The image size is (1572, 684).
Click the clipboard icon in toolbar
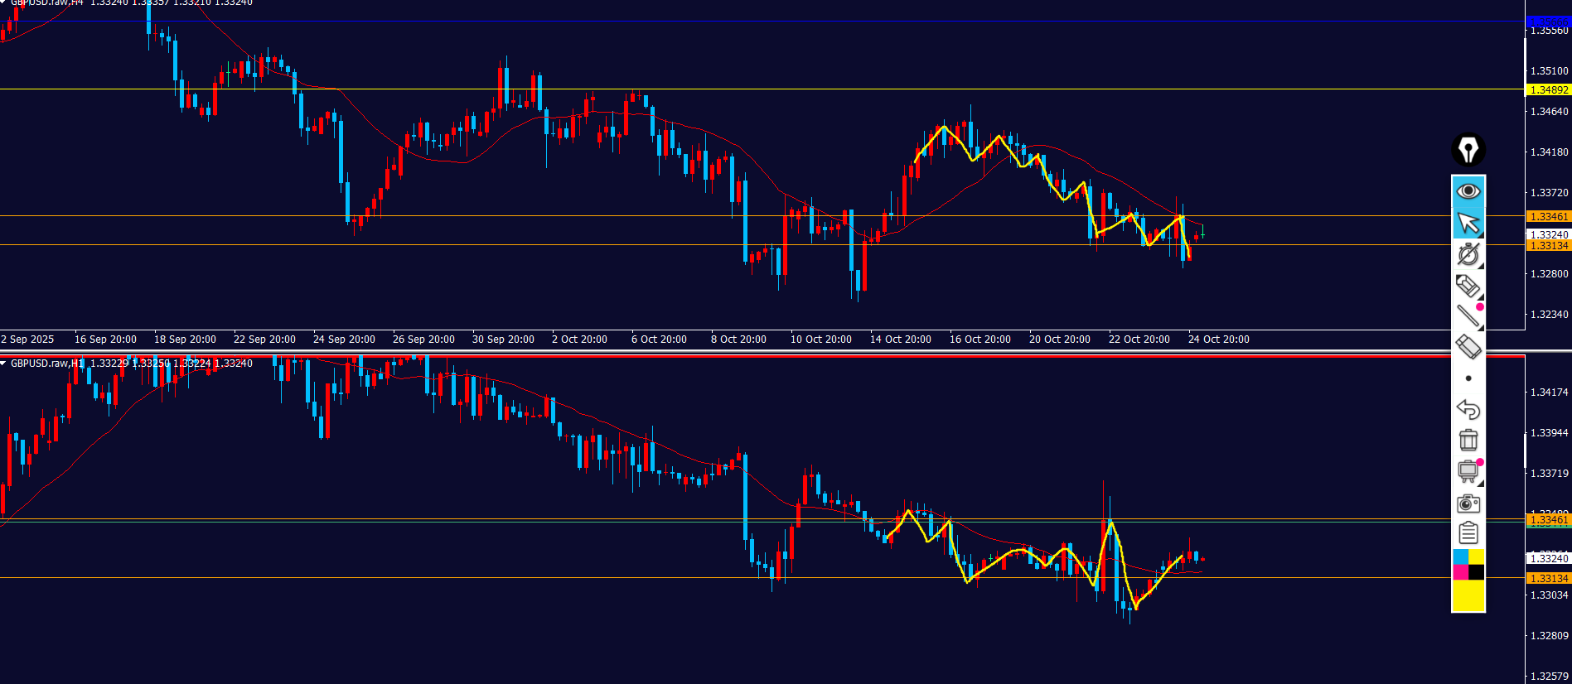pos(1468,533)
